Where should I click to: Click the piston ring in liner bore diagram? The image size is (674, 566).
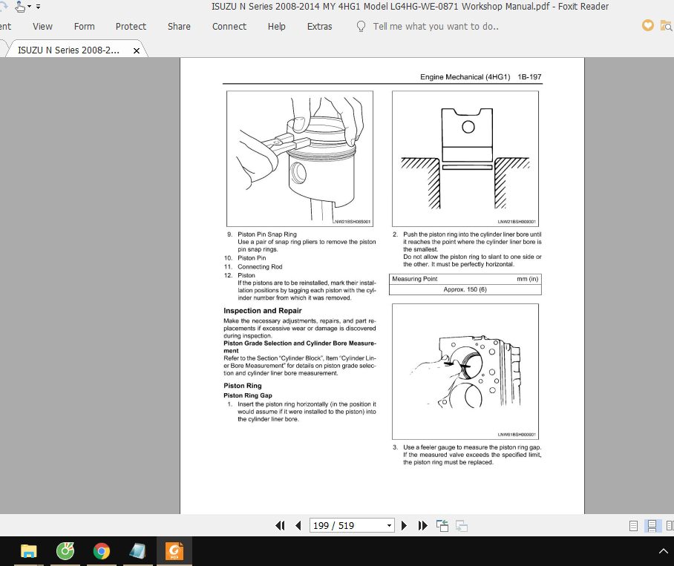465,159
